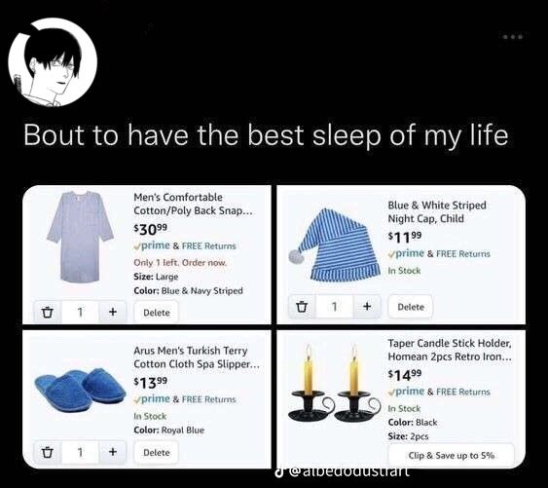Screen dimensions: 548x488
Task: Increase quantity of Arus spa slippers
Action: [112, 452]
